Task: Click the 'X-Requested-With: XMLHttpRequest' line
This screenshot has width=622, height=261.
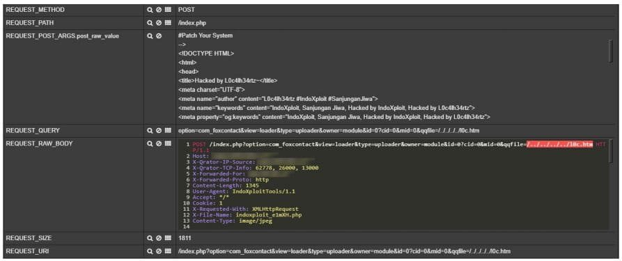Action: 245,209
